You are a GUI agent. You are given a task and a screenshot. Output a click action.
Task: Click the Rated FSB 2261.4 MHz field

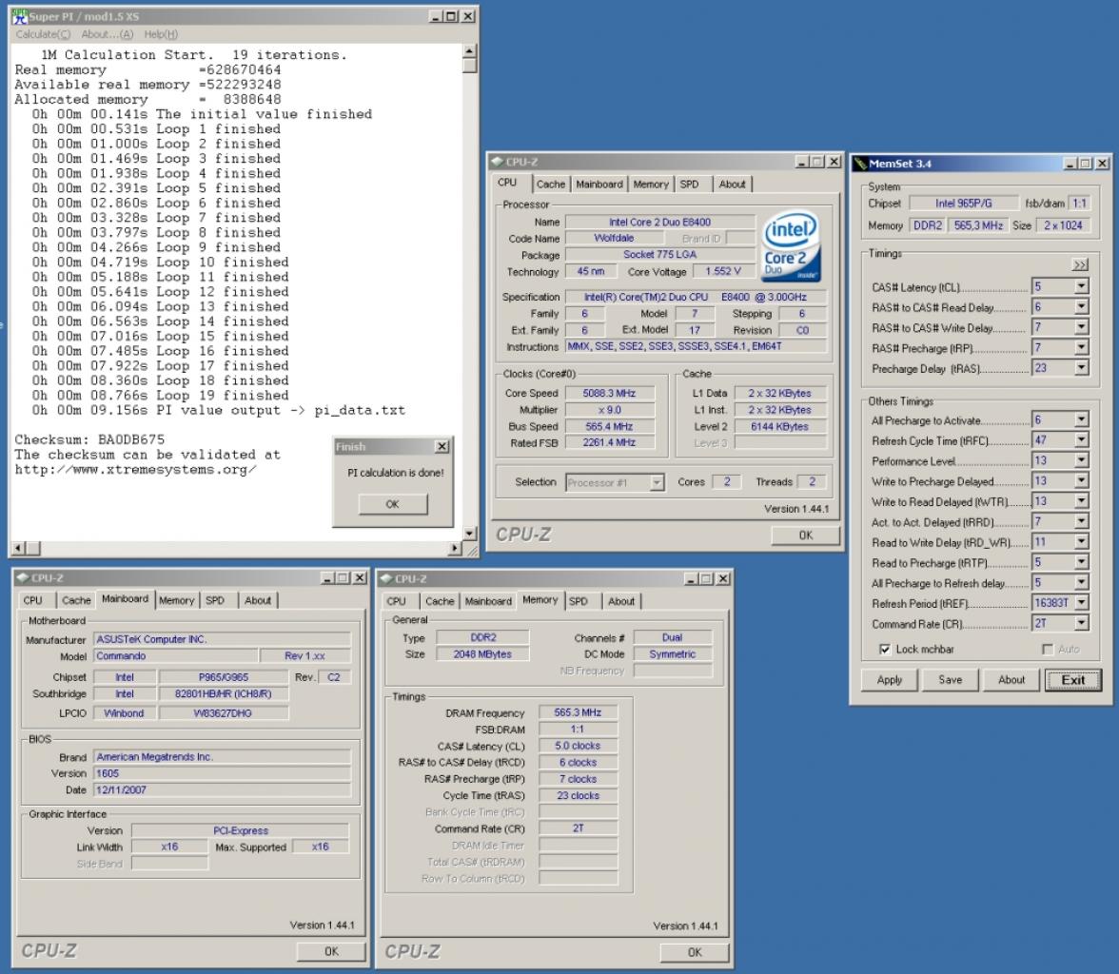point(609,442)
